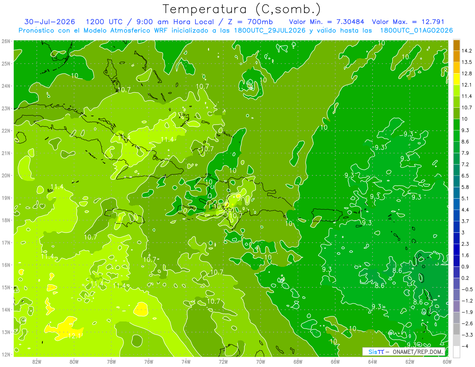Pick the teal swatch between 5.8 and 6.5
This screenshot has width=475, height=367.
(x=456, y=181)
